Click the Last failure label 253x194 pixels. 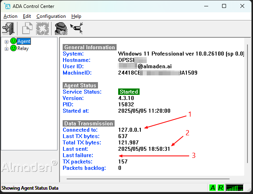pyautogui.click(x=78, y=155)
